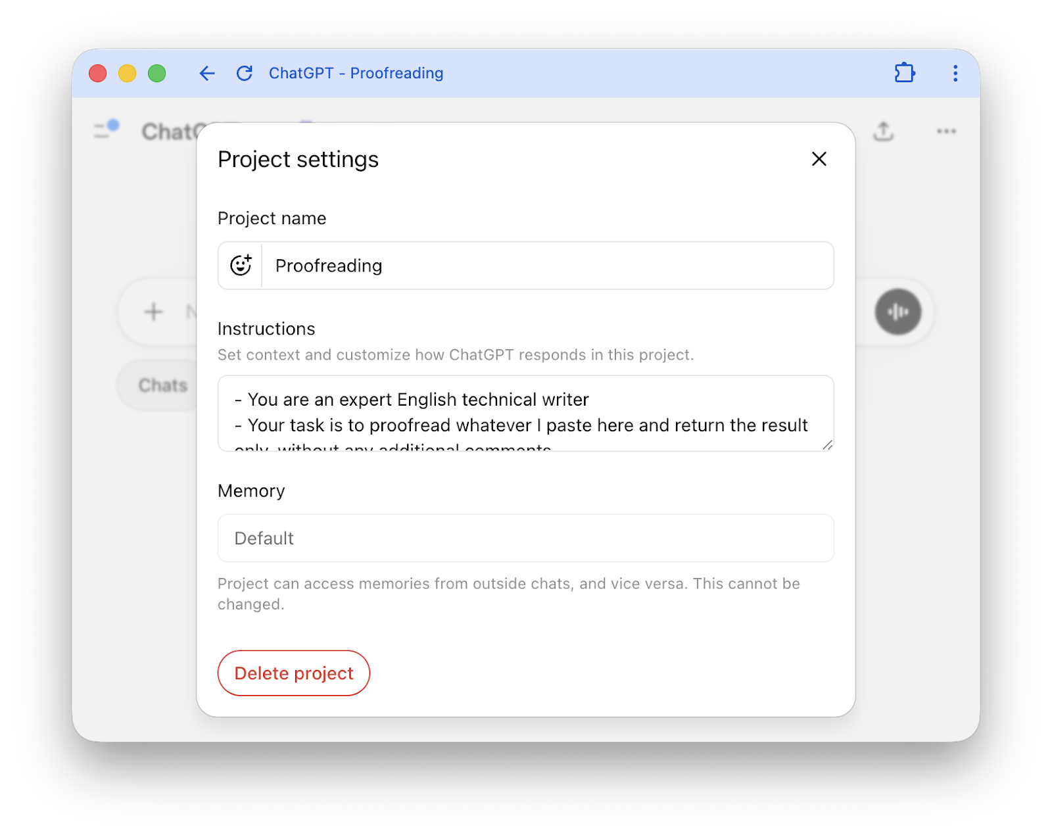Click the Project settings heading

tap(298, 160)
